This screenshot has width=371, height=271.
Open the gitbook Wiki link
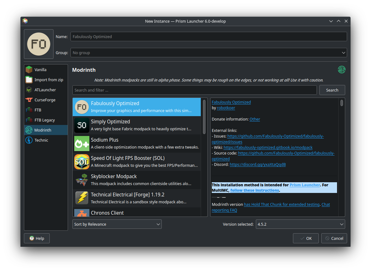click(268, 148)
